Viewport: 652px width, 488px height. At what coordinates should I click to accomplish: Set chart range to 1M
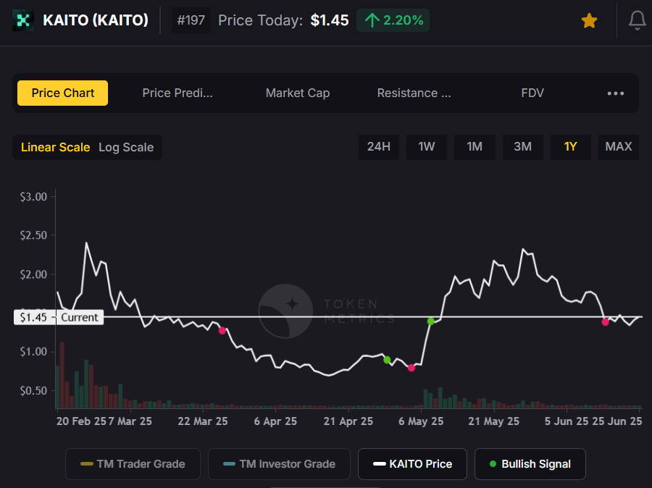pos(475,147)
